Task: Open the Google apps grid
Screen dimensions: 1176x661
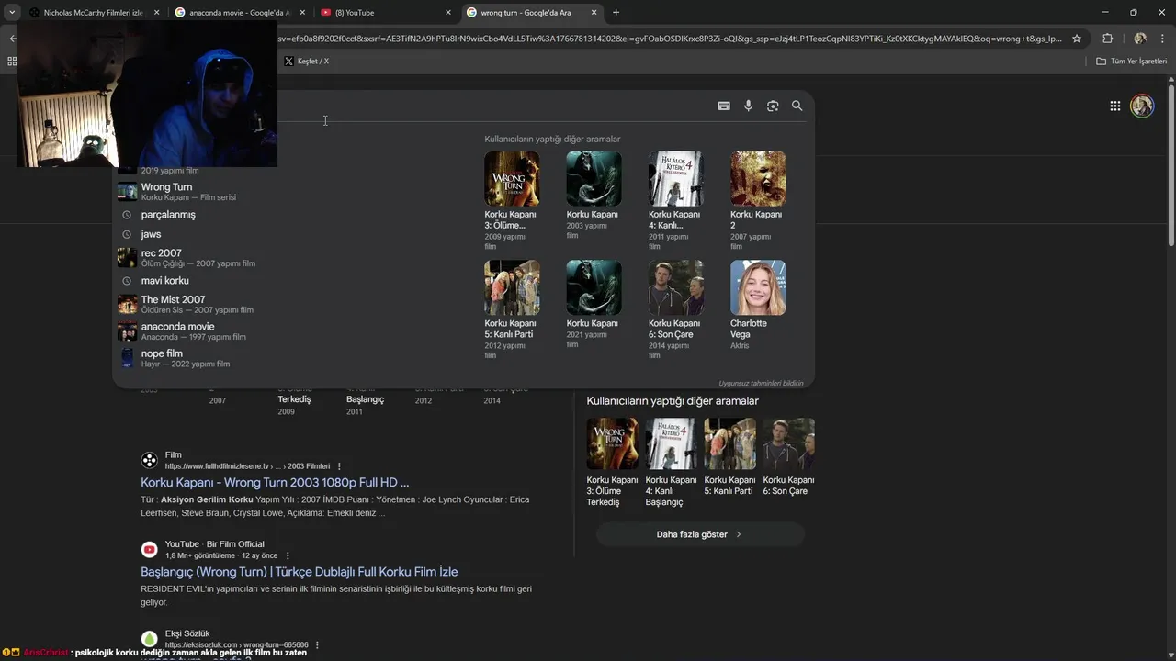Action: point(1114,106)
